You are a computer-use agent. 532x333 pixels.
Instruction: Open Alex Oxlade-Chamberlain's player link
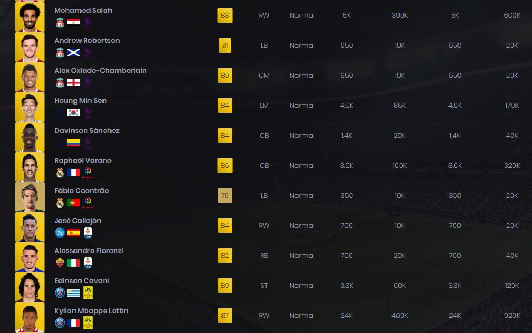(x=100, y=71)
